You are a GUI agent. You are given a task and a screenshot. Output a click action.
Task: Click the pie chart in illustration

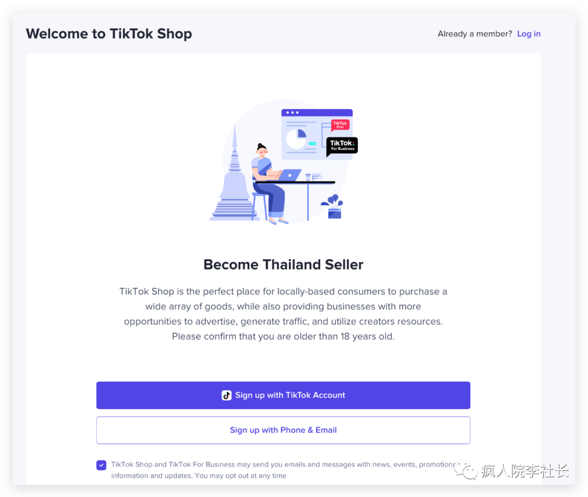coord(296,138)
